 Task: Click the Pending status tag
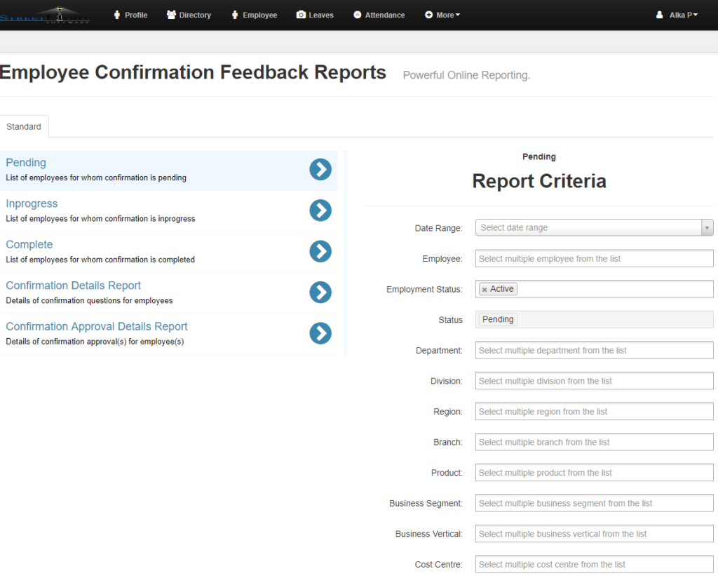pyautogui.click(x=497, y=319)
